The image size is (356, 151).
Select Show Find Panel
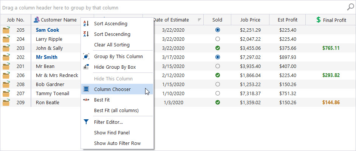pyautogui.click(x=117, y=133)
